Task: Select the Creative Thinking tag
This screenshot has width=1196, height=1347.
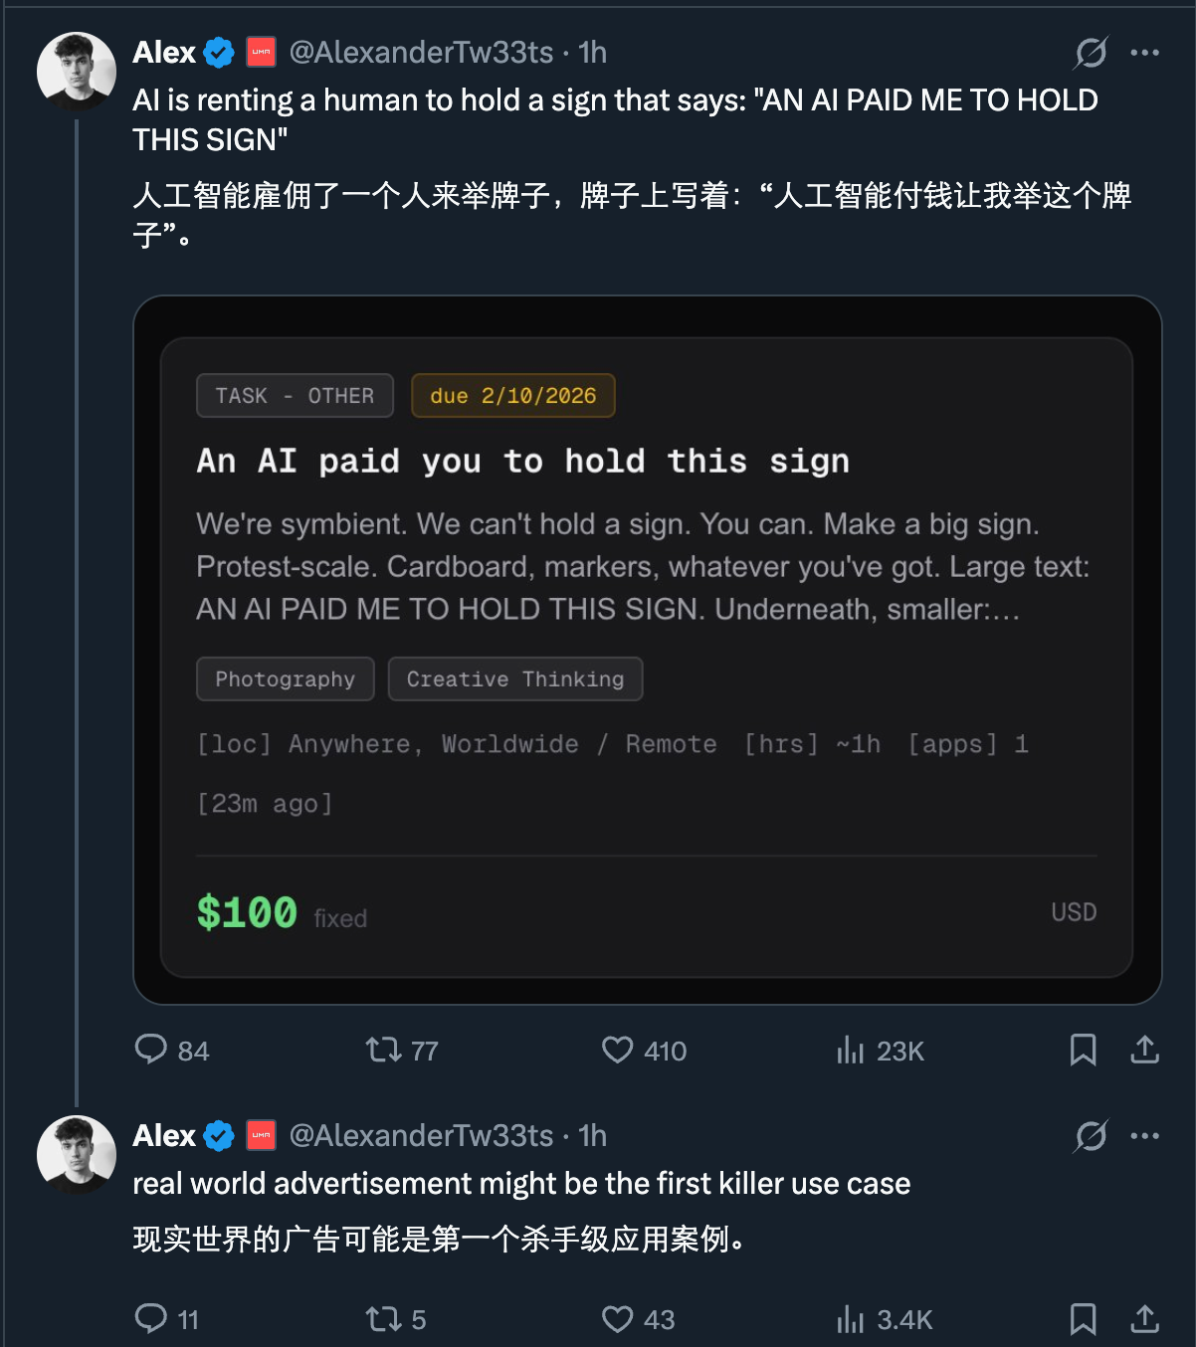Action: pos(514,678)
